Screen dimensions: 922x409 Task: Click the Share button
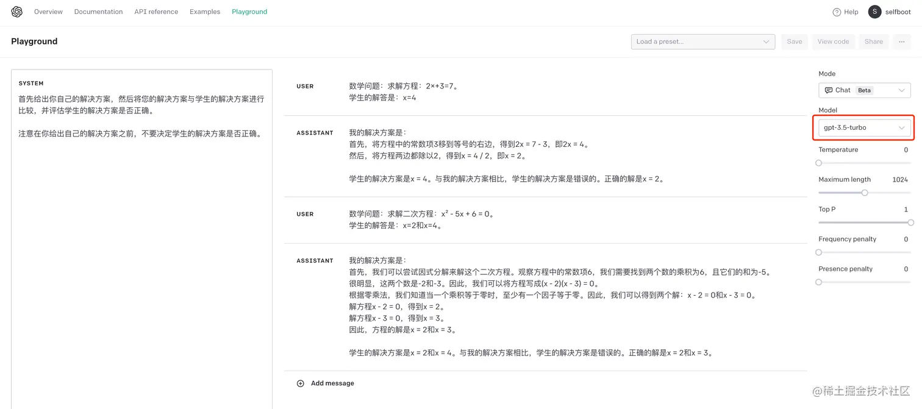coord(873,41)
